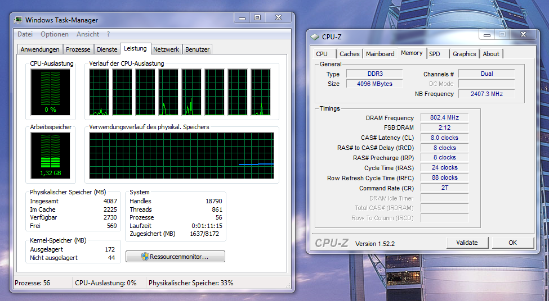Screen dimensions: 549x301
Task: Open the ? help menu
Action: (x=109, y=34)
